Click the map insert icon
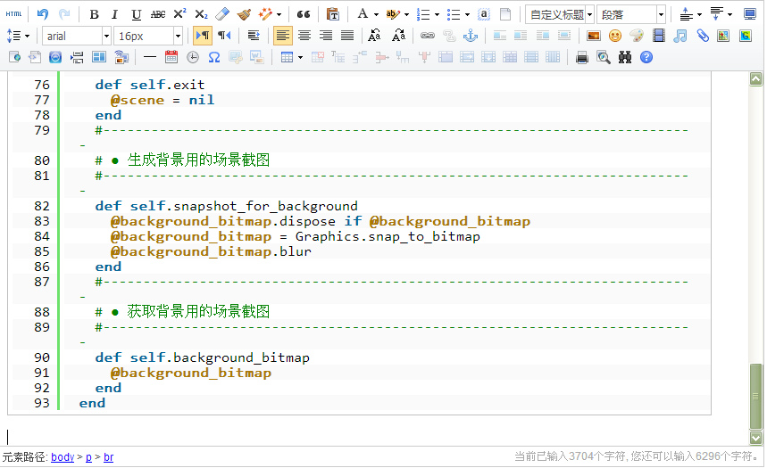 click(723, 36)
